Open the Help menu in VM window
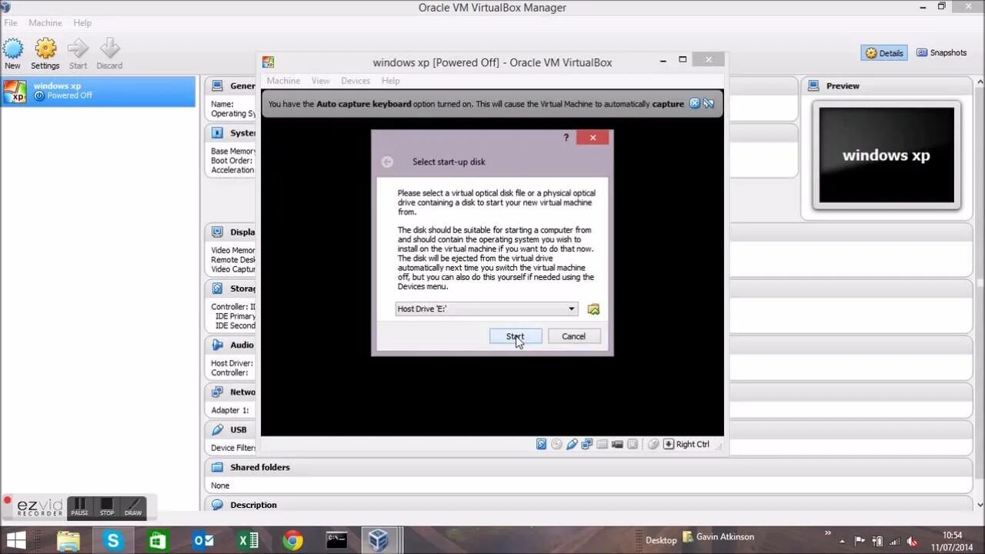 [391, 81]
